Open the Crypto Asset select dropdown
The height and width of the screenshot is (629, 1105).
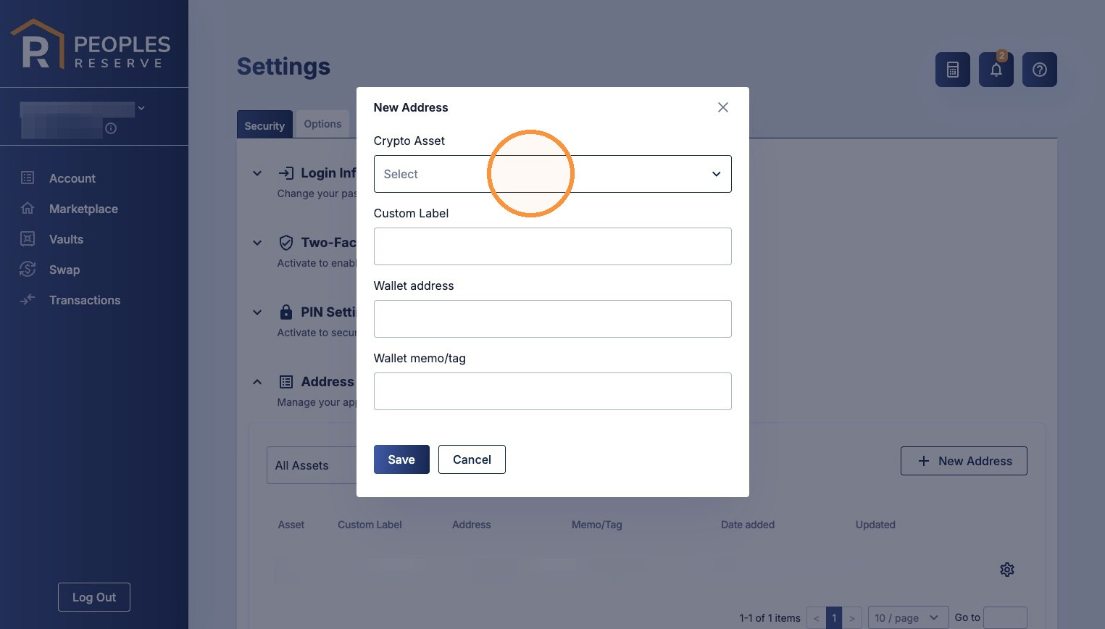click(552, 174)
